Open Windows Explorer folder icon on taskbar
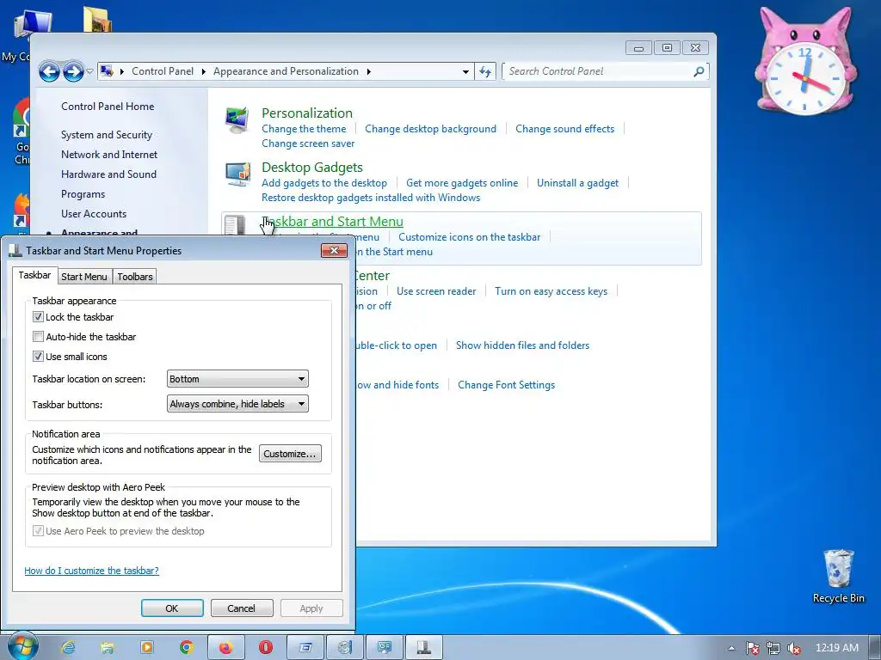 click(x=107, y=648)
